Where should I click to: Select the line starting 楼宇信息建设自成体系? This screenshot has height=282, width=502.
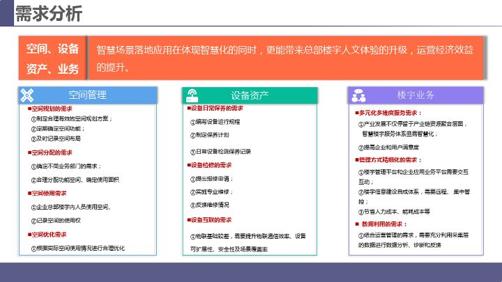tap(414, 197)
